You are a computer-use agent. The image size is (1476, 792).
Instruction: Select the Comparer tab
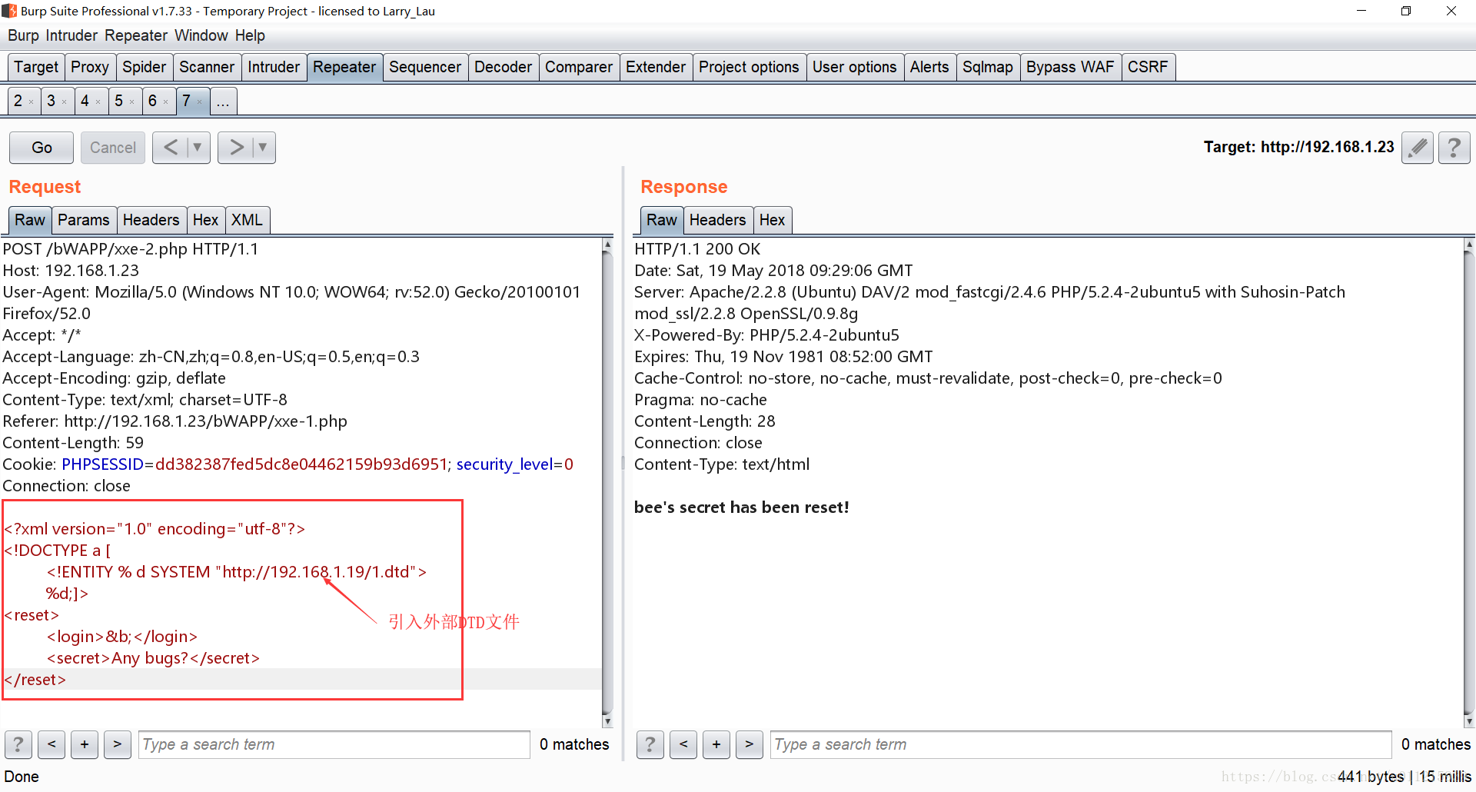[579, 67]
